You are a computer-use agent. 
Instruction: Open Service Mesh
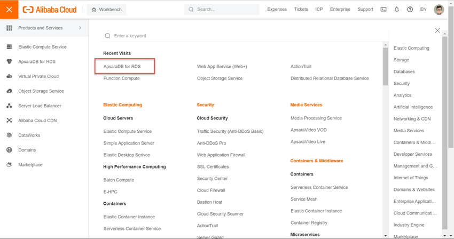tap(304, 200)
